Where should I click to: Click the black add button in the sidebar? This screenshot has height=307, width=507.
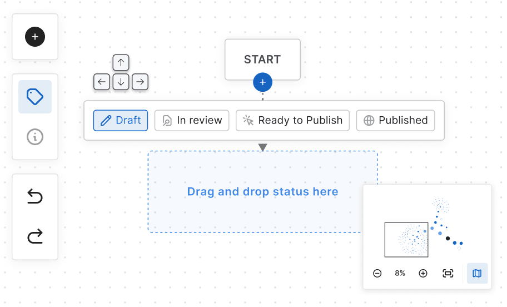[35, 37]
